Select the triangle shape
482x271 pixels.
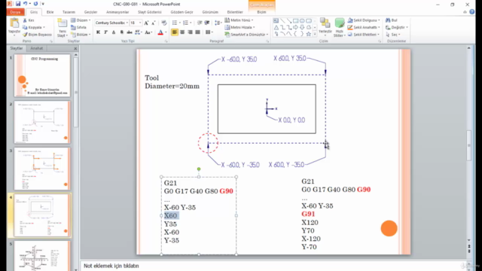276,27
